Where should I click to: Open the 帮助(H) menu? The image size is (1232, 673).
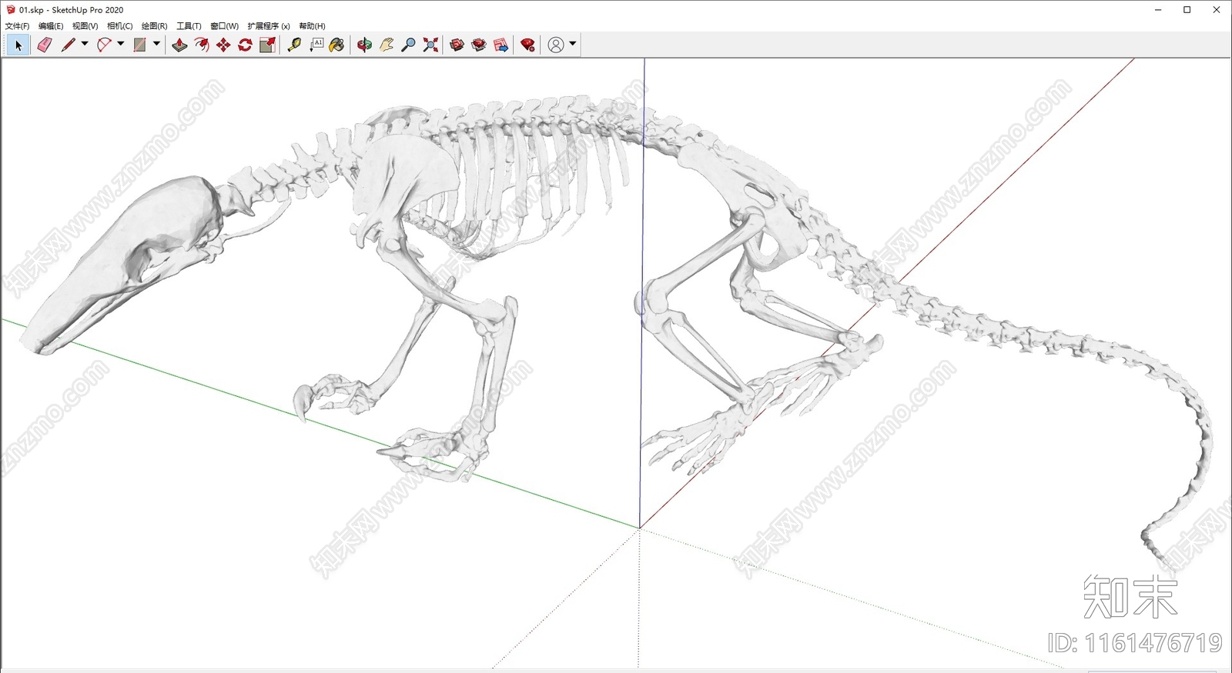(x=312, y=26)
